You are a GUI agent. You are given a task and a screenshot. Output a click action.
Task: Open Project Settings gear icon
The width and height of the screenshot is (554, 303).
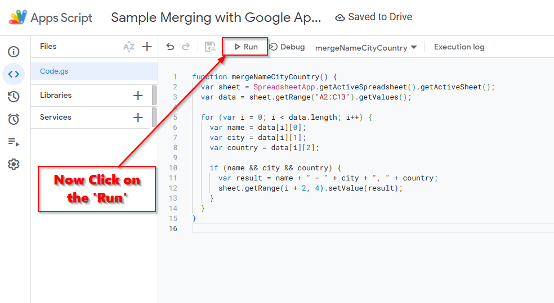pyautogui.click(x=14, y=164)
